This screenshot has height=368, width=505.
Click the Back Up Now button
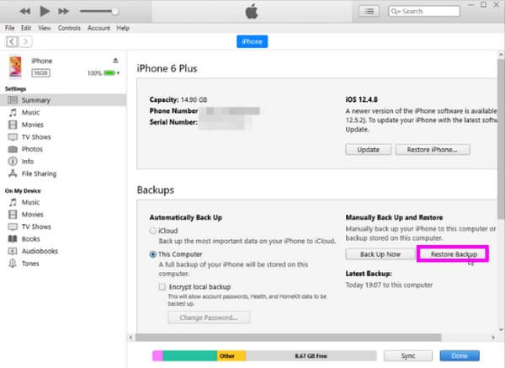(380, 254)
